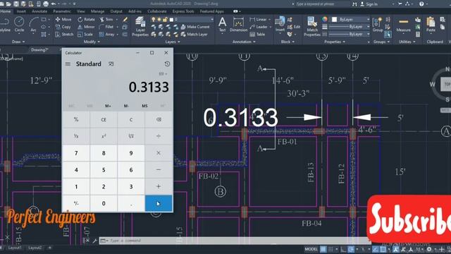Click Sign In in title bar

click(x=369, y=4)
